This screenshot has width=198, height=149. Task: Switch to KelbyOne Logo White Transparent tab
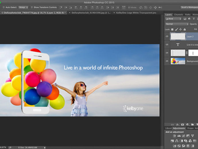click(136, 13)
